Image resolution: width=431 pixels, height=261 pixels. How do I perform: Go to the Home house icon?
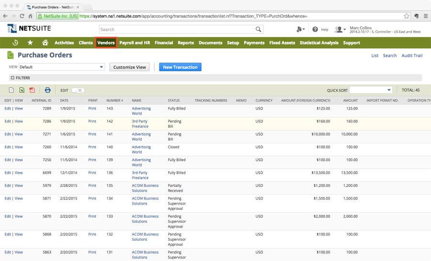(45, 43)
